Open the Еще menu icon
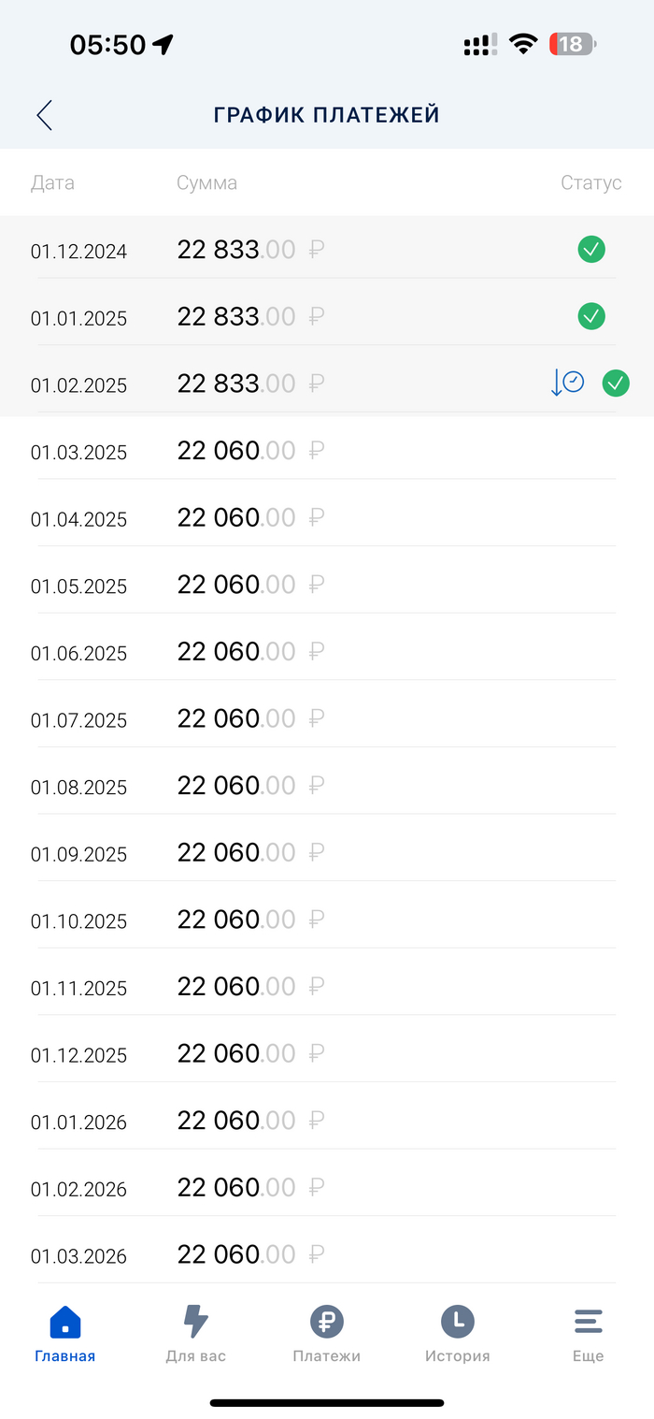The height and width of the screenshot is (1419, 654). (589, 1322)
